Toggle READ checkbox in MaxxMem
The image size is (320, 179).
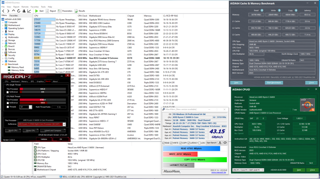164,143
